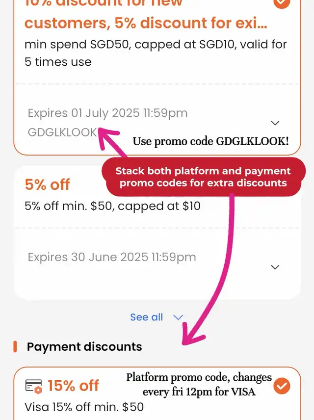Viewport: 314px width, 420px height.
Task: Expand details of the coupon expiring 30 June
Action: pos(275,267)
